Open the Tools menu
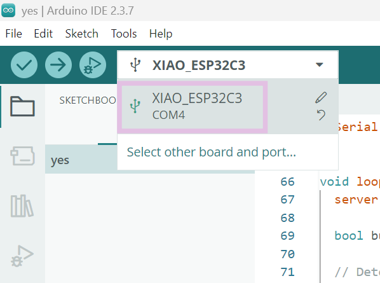Viewport: 380px width, 283px height. pos(124,34)
